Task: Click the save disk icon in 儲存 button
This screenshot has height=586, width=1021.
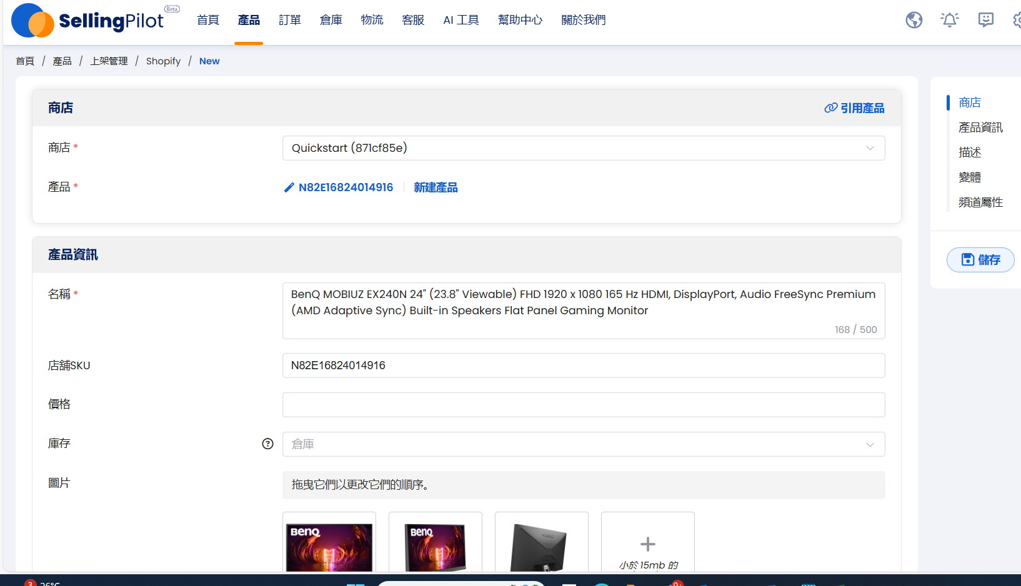Action: (968, 260)
